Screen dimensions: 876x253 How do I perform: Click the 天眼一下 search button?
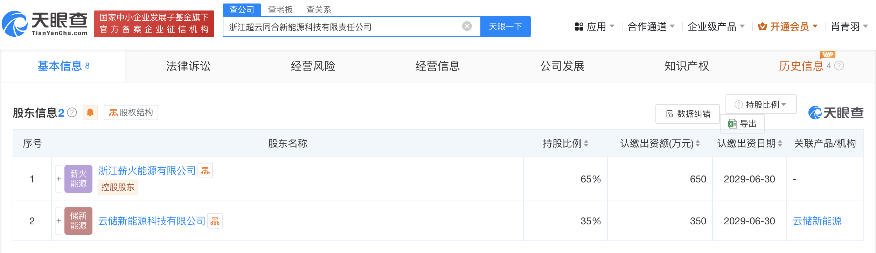coord(505,27)
